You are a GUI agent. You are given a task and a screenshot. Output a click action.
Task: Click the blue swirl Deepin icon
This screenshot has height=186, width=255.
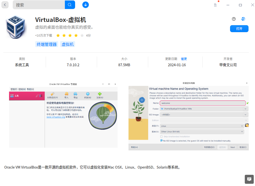coord(243,19)
